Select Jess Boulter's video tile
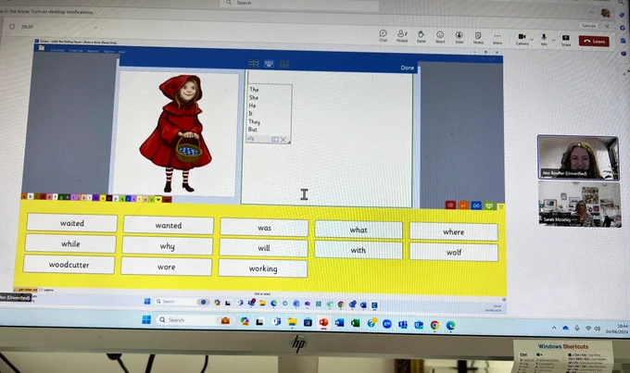Screen dimensions: 630x373 click(578, 157)
